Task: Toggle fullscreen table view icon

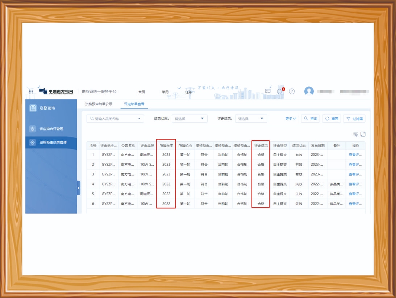Action: tap(363, 134)
